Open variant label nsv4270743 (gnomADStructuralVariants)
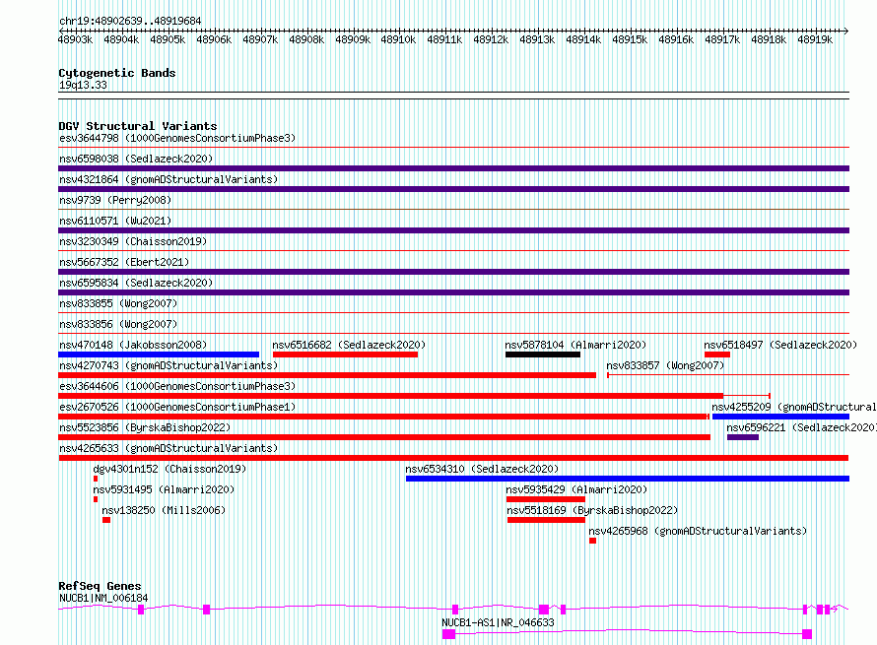This screenshot has height=645, width=877. [169, 365]
